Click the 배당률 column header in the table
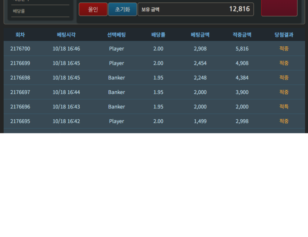Image resolution: width=308 pixels, height=237 pixels. pyautogui.click(x=158, y=35)
